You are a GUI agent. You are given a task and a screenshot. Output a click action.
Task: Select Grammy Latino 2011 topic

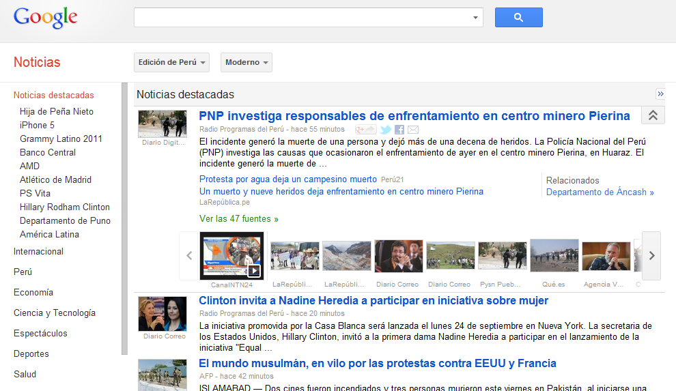[61, 139]
